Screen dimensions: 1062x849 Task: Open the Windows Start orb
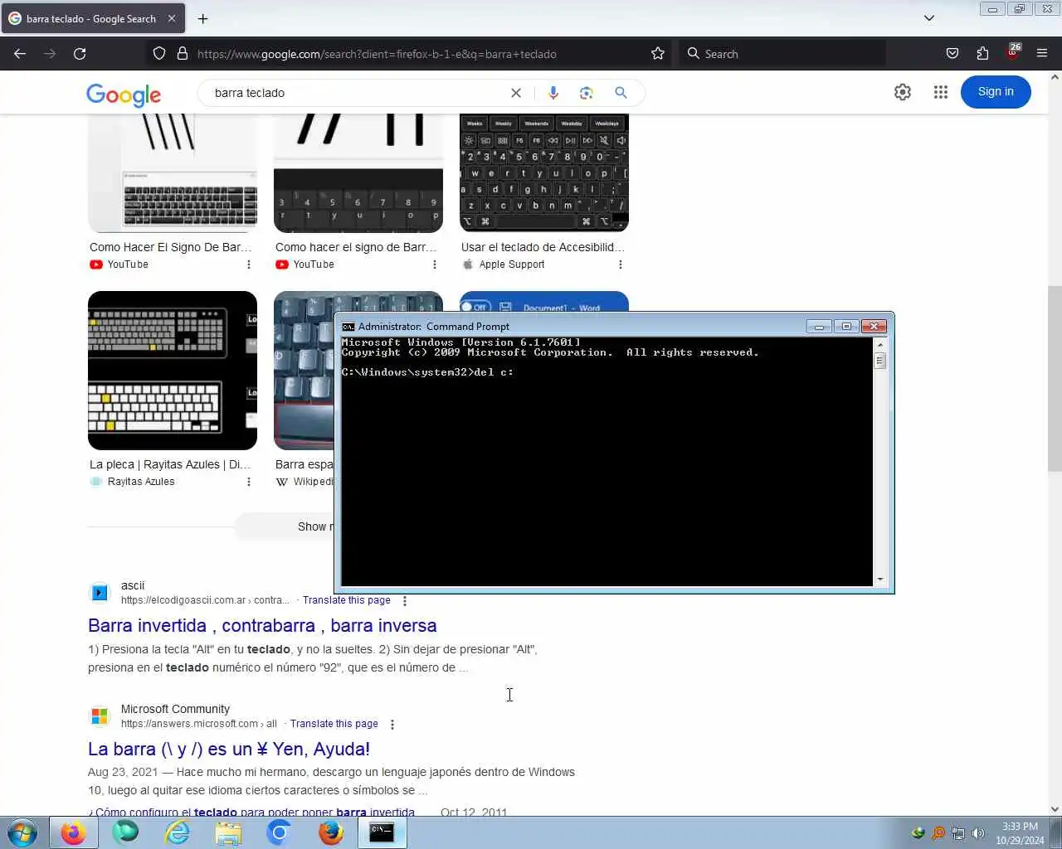click(22, 832)
